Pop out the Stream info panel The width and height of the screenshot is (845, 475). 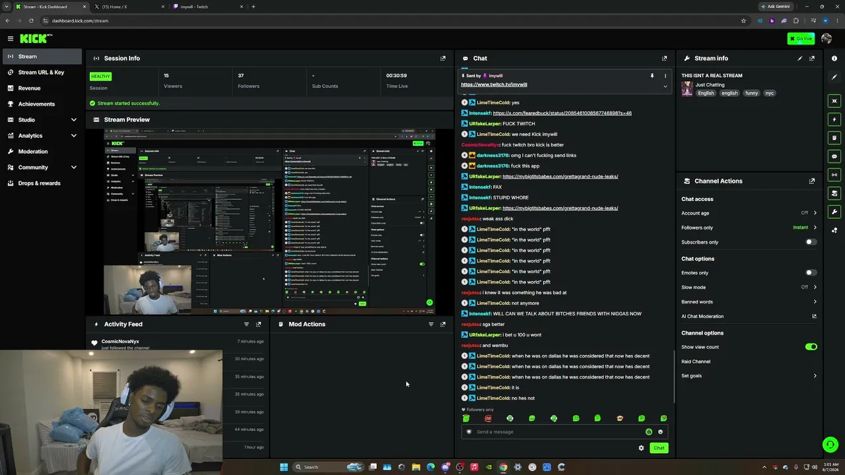(812, 58)
